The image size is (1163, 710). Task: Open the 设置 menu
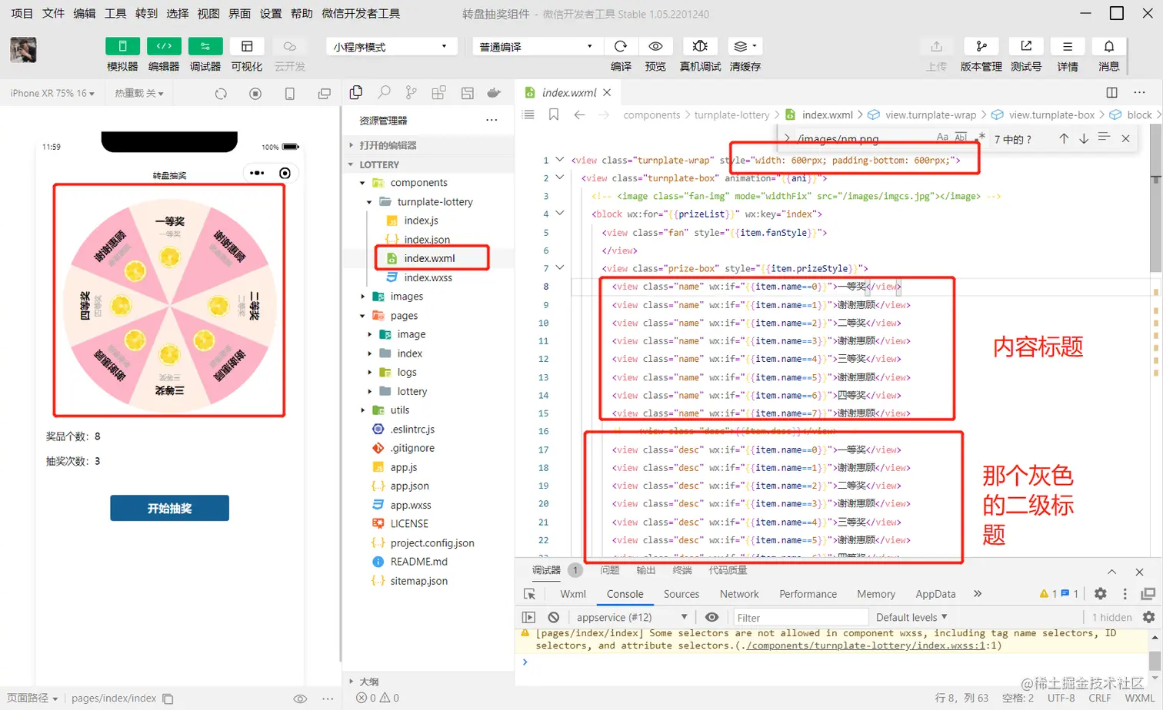pos(271,13)
